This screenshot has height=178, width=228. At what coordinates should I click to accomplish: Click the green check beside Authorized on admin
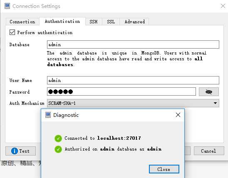[58, 149]
